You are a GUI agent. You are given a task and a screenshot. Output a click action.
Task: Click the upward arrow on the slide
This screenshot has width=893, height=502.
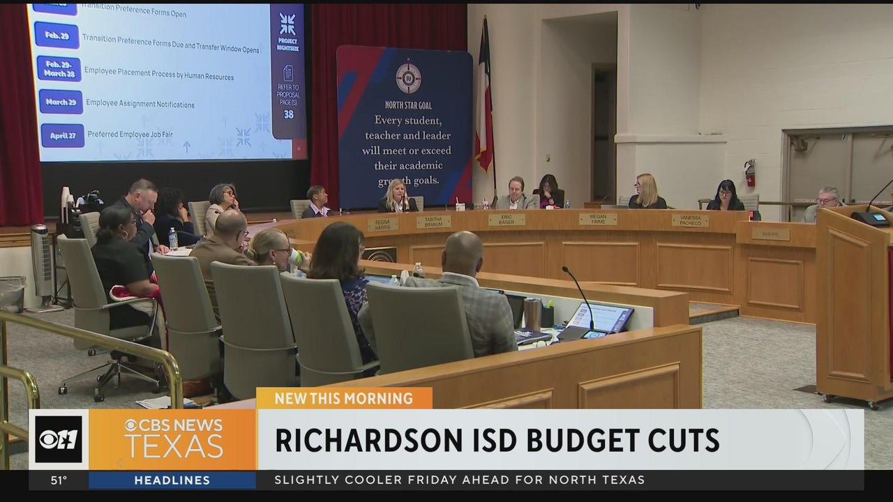(x=186, y=147)
